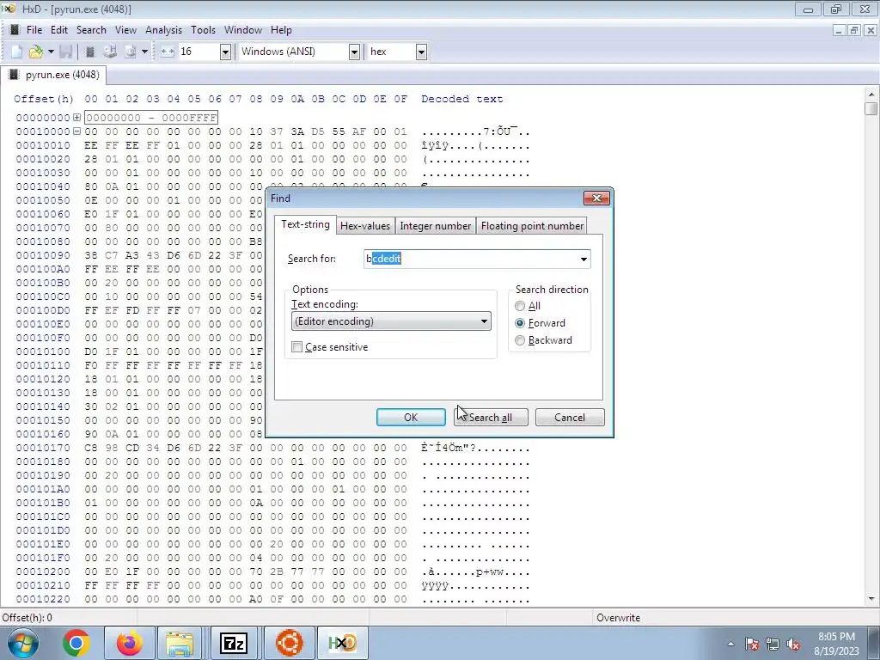
Task: Collapse the 00010000 section
Action: [76, 131]
